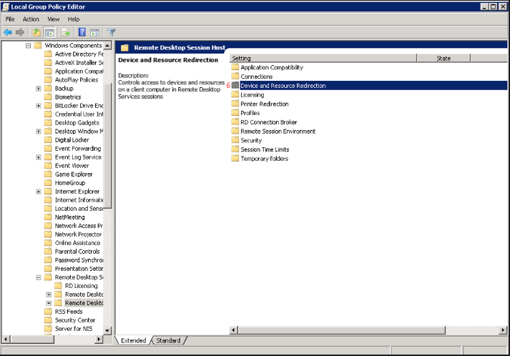Click tree pane scroll down arrow
Screen dimensions: 510x356
(107, 331)
